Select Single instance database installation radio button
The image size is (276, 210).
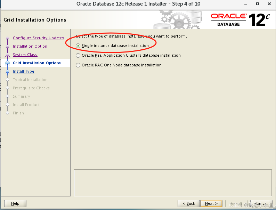point(78,46)
